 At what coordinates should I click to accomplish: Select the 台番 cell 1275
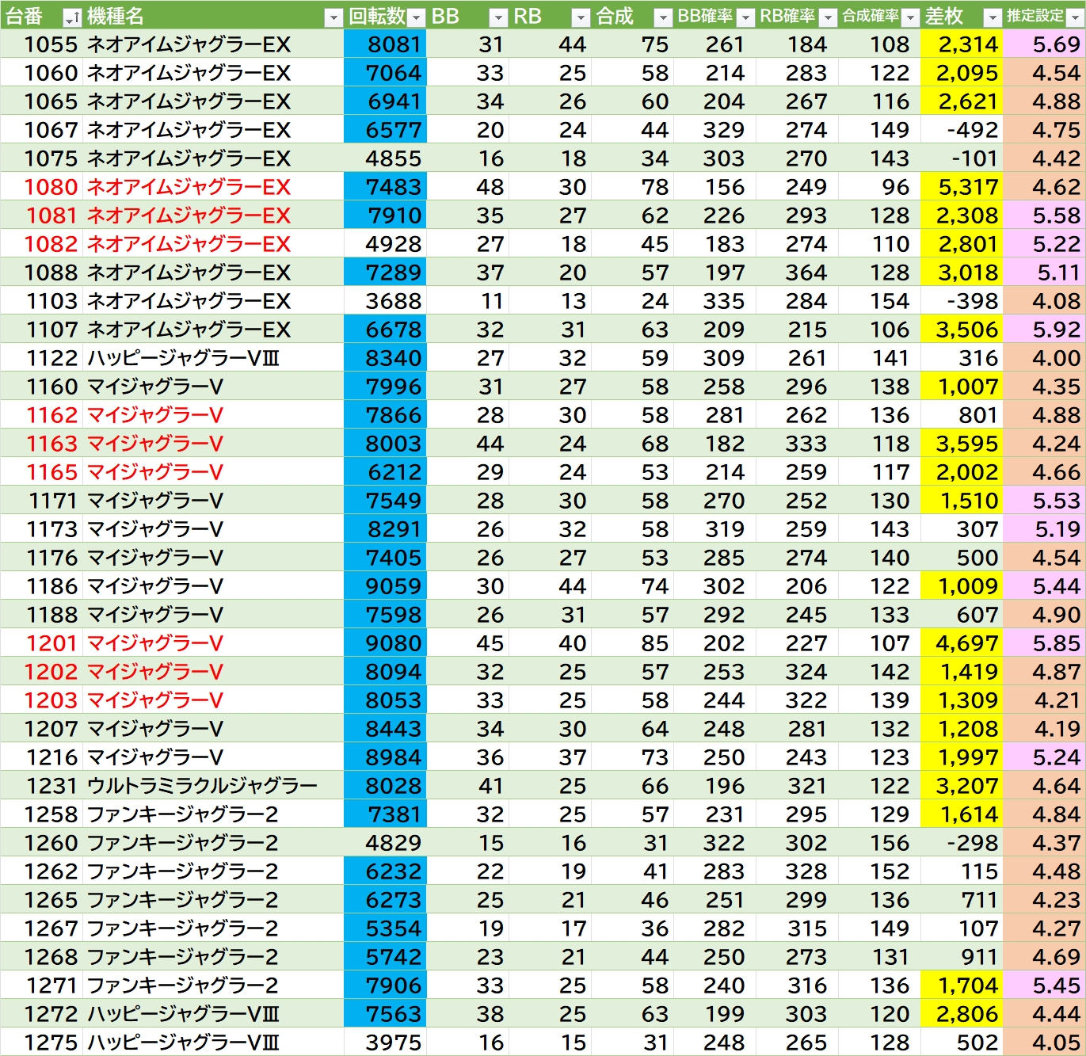click(x=51, y=1043)
